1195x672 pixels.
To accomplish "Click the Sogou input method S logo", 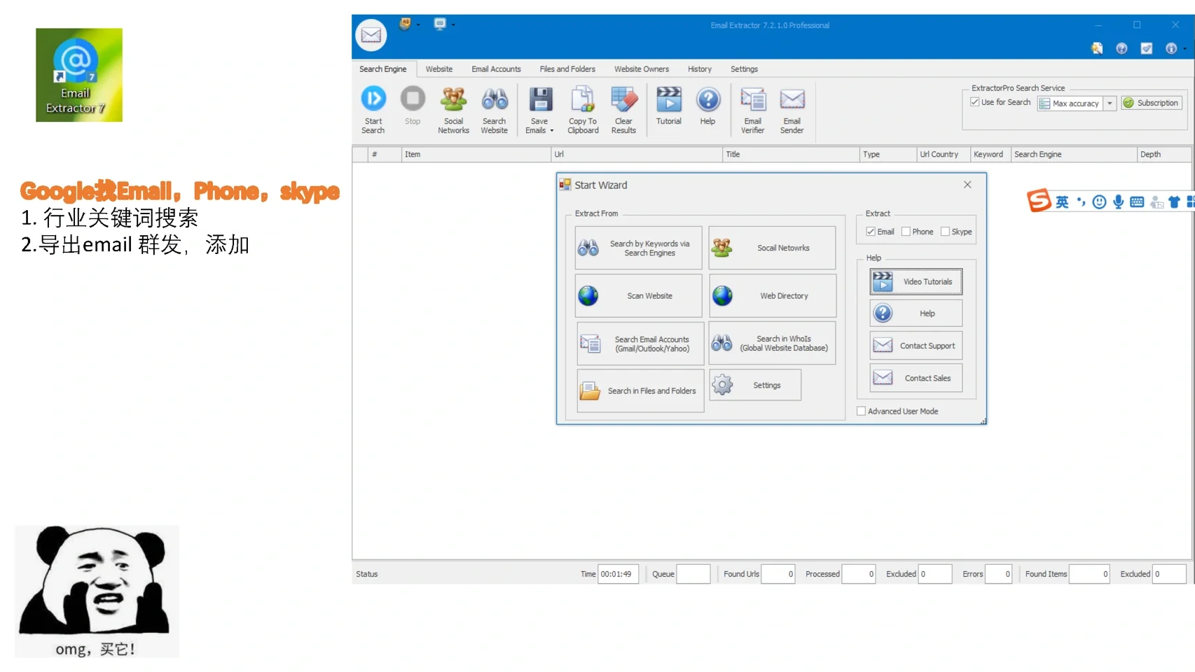I will tap(1039, 201).
